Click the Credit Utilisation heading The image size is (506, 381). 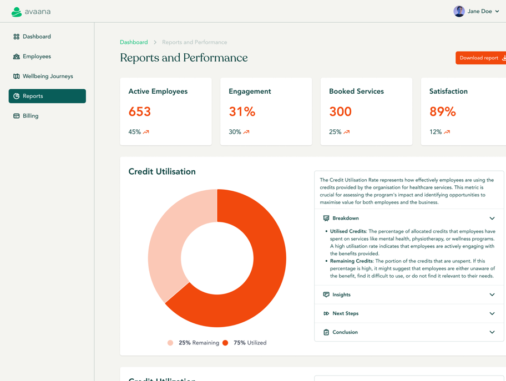[162, 171]
